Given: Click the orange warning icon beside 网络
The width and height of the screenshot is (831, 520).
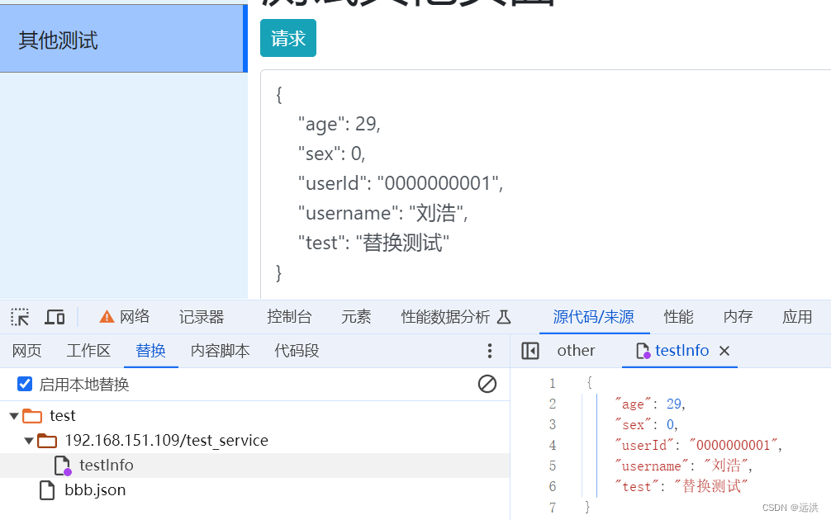Looking at the screenshot, I should point(107,317).
